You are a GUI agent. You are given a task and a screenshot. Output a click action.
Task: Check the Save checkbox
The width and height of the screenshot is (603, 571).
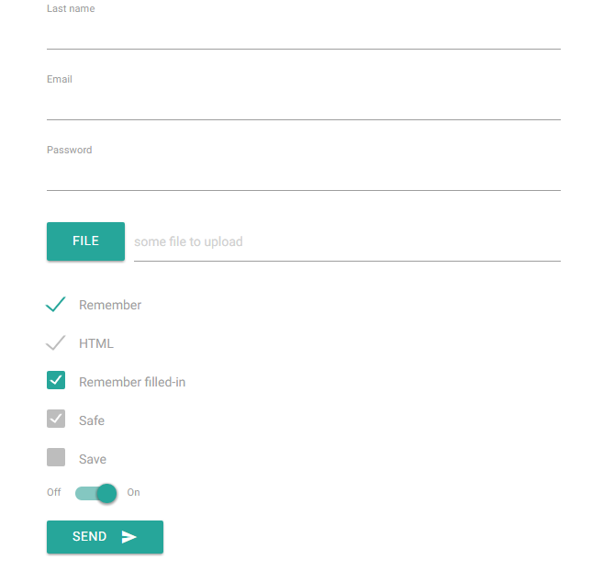point(56,457)
